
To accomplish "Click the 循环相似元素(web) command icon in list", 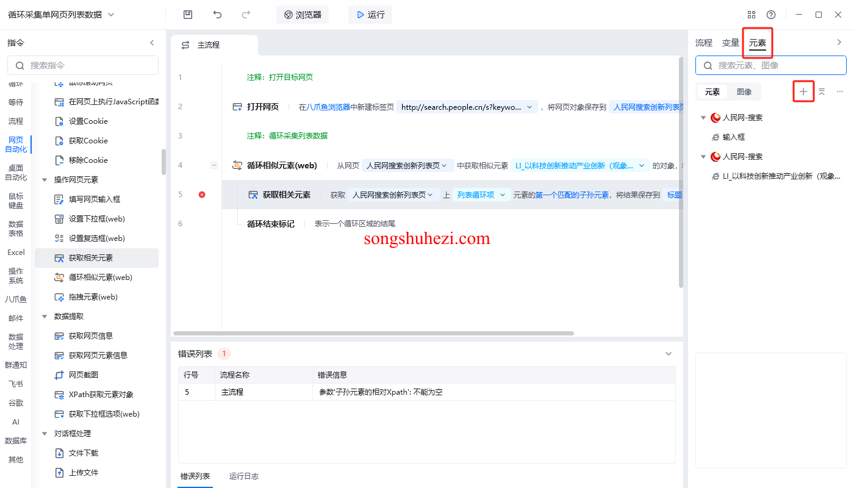I will pos(59,278).
